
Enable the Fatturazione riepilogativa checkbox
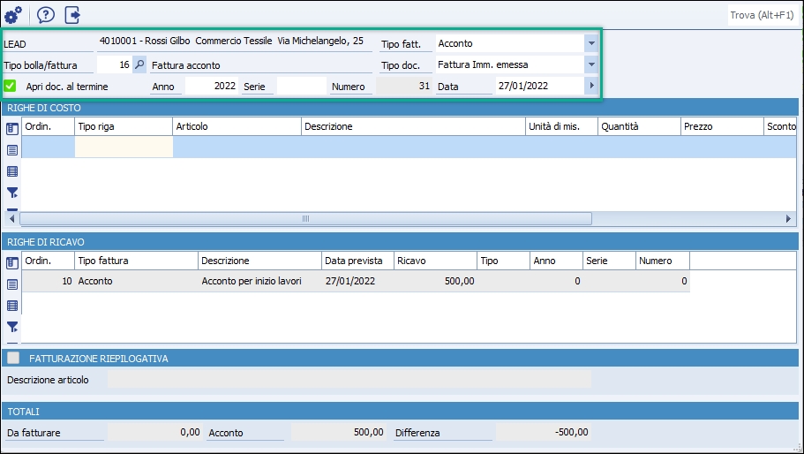click(13, 359)
